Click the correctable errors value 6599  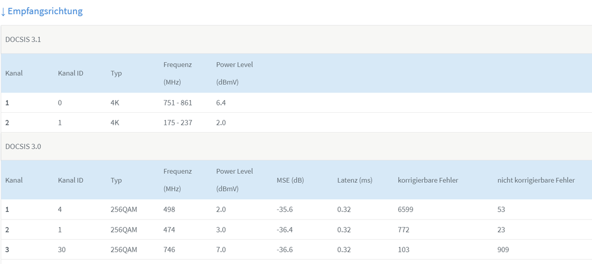coord(407,209)
